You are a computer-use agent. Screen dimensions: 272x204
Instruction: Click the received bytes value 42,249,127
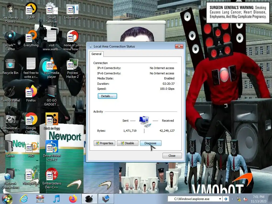167,131
